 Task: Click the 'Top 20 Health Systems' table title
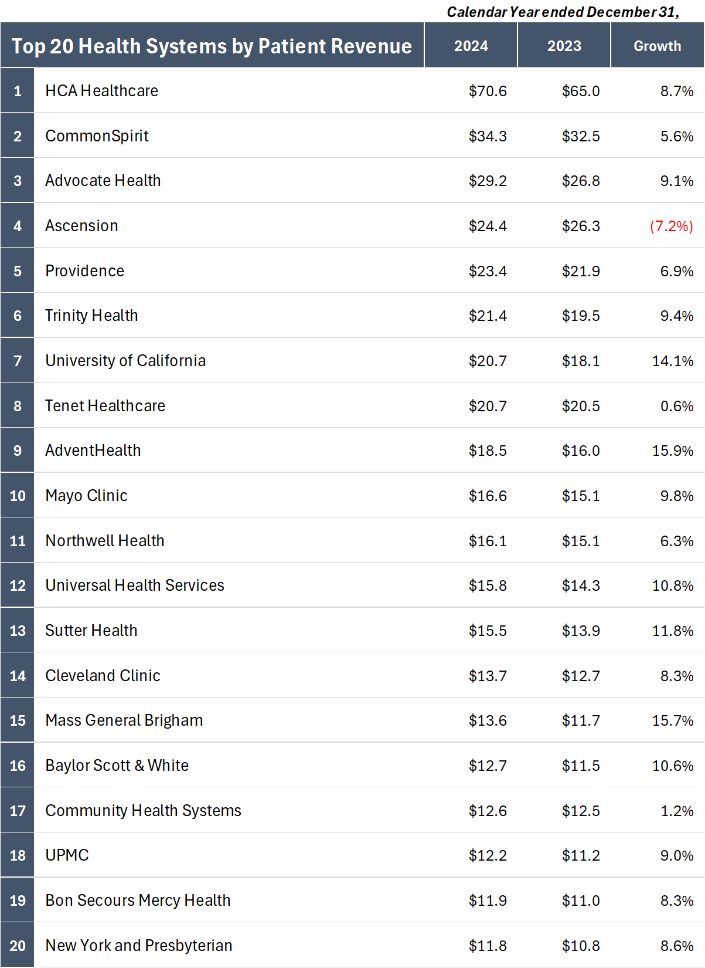(x=212, y=46)
